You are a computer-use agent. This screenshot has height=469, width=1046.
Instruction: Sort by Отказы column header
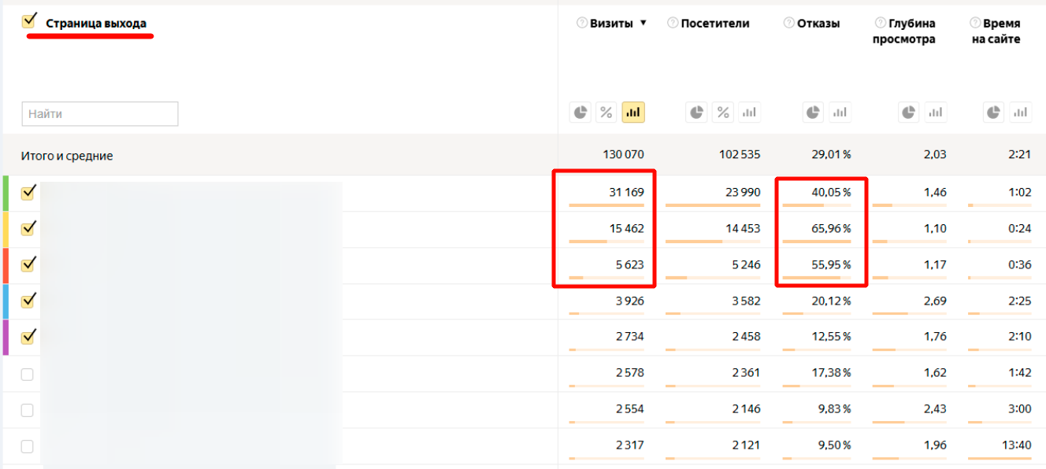pos(818,24)
